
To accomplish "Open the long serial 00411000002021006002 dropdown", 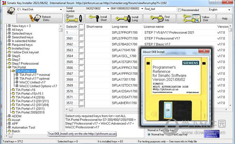I will (x=142, y=9).
